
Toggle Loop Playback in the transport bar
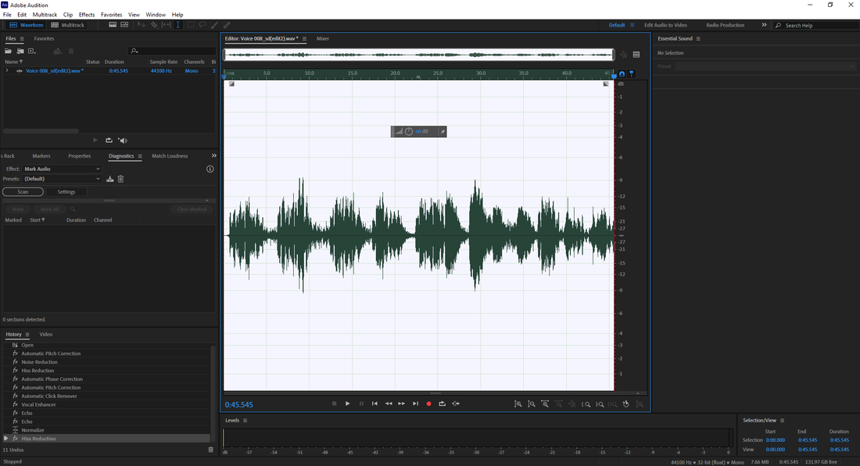[443, 404]
